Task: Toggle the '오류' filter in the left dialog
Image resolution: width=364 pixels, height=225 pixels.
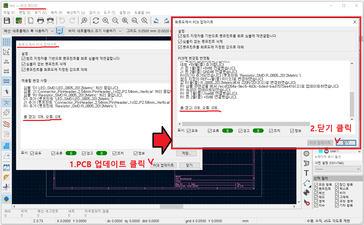Action: click(x=53, y=153)
